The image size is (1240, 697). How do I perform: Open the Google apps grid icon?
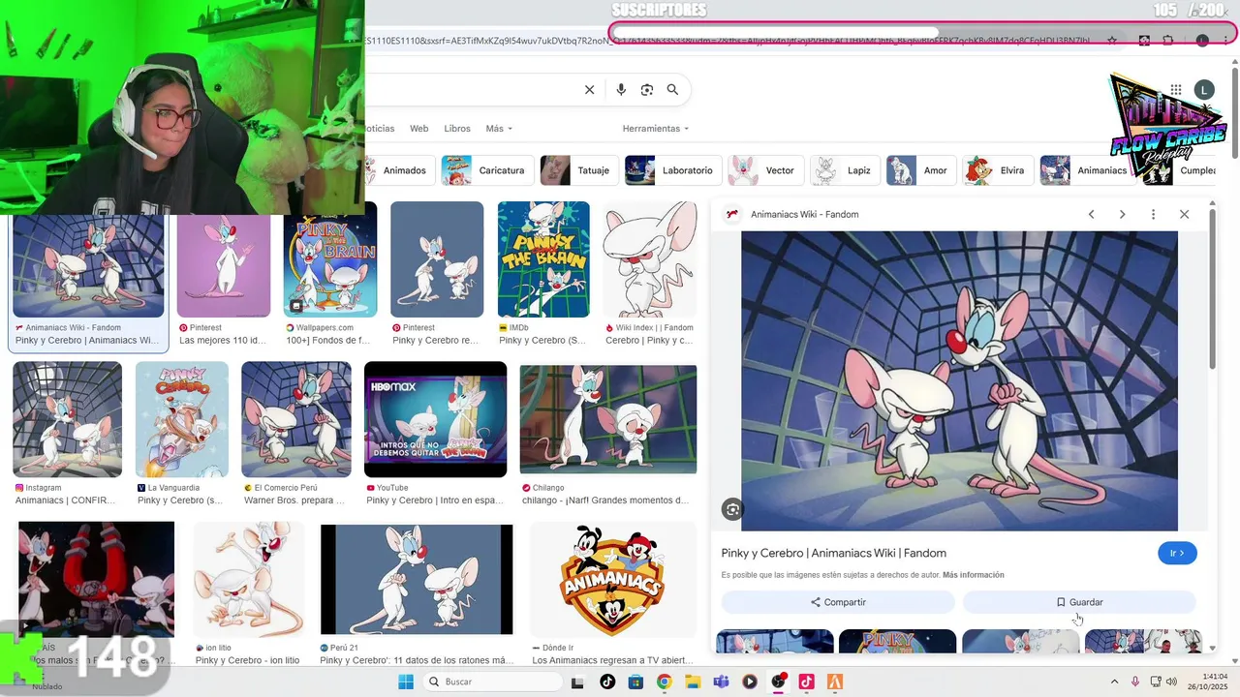1175,90
